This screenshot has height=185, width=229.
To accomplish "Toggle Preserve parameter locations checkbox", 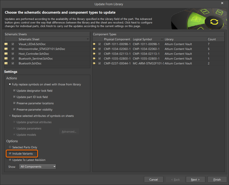I will [x=14, y=103].
